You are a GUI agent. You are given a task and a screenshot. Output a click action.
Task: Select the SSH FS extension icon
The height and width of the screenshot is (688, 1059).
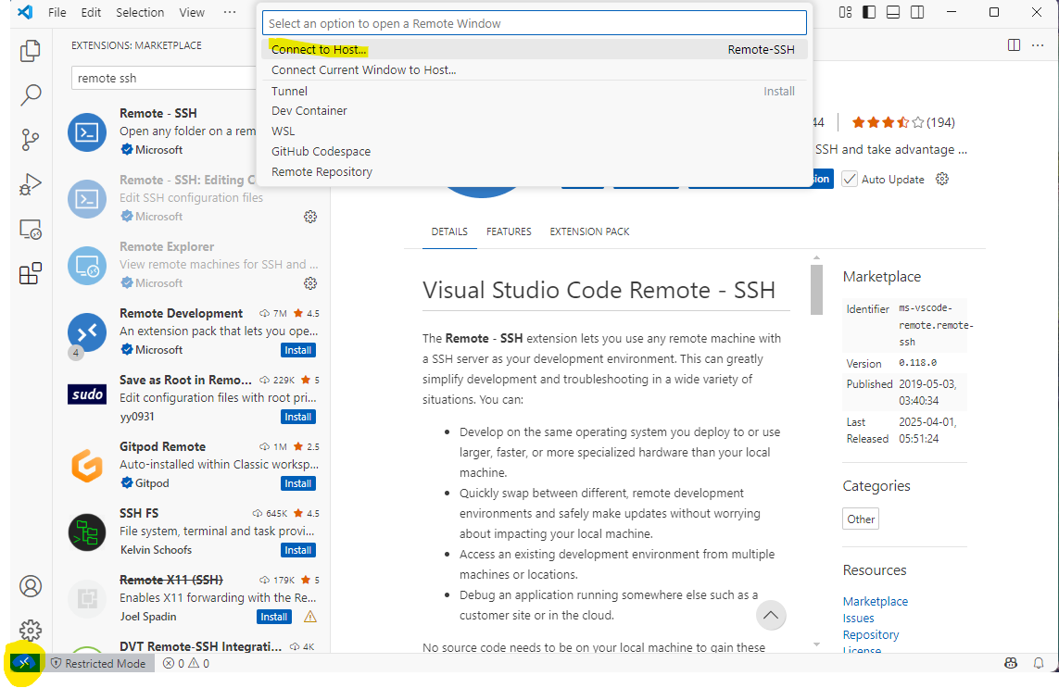pyautogui.click(x=87, y=532)
